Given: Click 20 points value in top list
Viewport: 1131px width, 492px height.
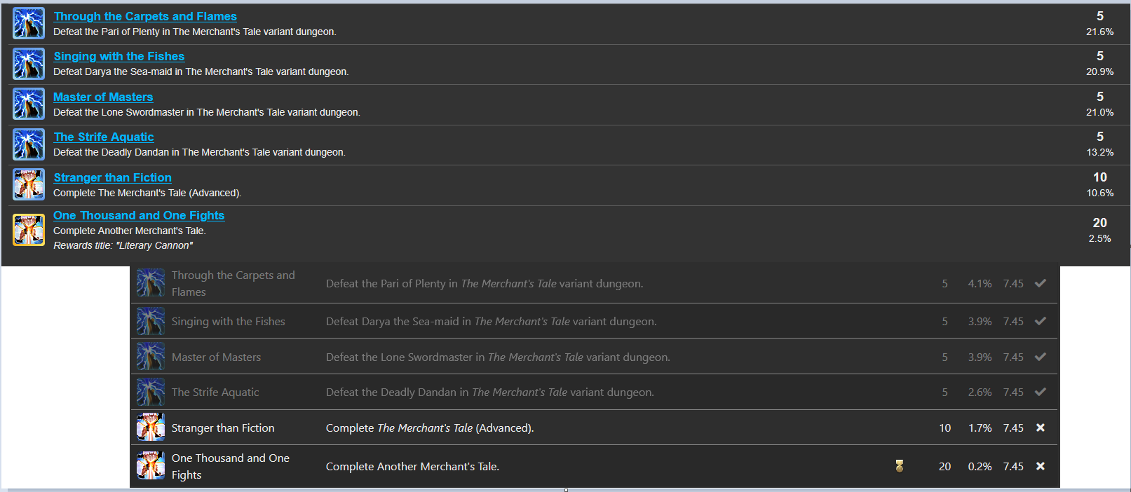Looking at the screenshot, I should (1099, 223).
